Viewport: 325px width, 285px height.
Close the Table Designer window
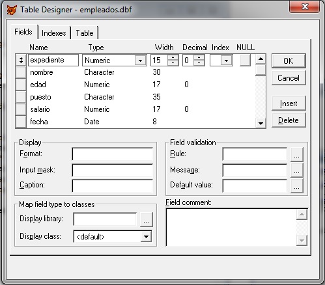tap(305, 7)
